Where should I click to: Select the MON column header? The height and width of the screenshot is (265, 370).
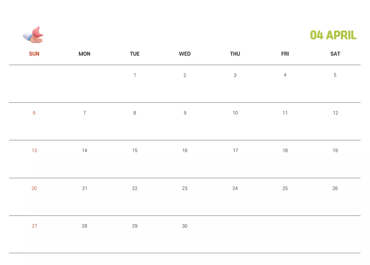point(84,54)
